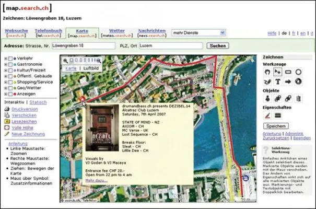Tick the Kultur/Freizeit checkbox
The width and height of the screenshot is (316, 209).
10,71
